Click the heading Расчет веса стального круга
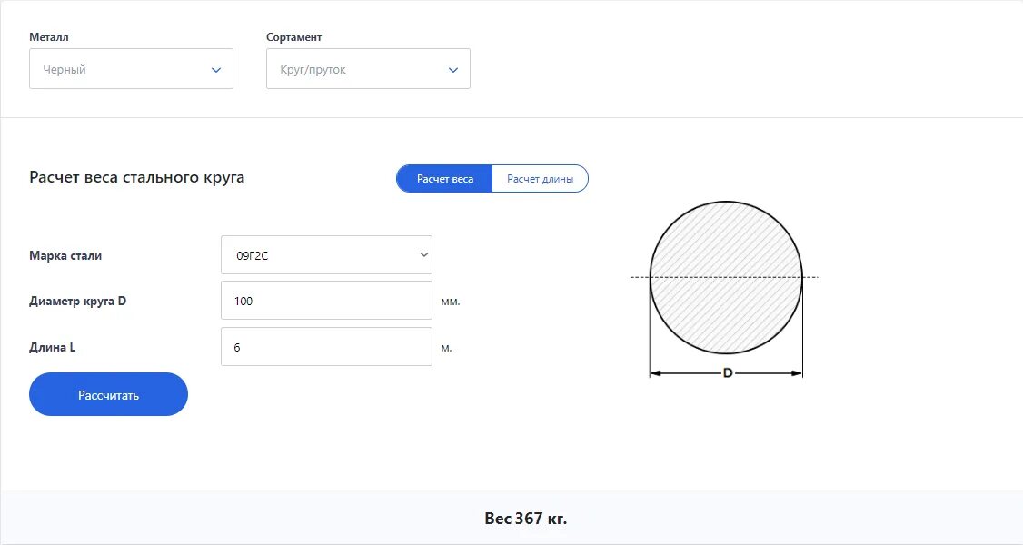 137,177
